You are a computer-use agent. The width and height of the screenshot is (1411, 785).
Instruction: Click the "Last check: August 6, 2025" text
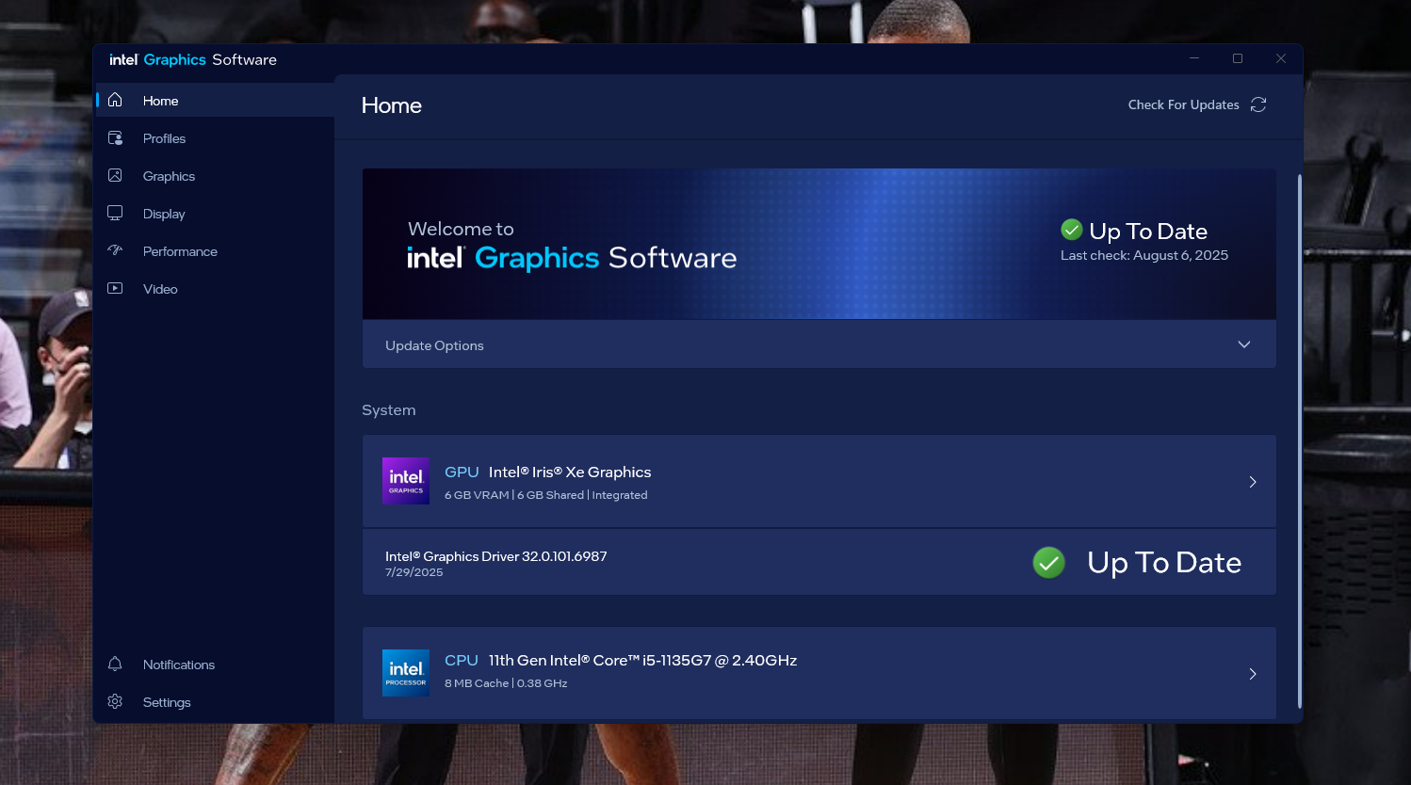click(x=1144, y=255)
